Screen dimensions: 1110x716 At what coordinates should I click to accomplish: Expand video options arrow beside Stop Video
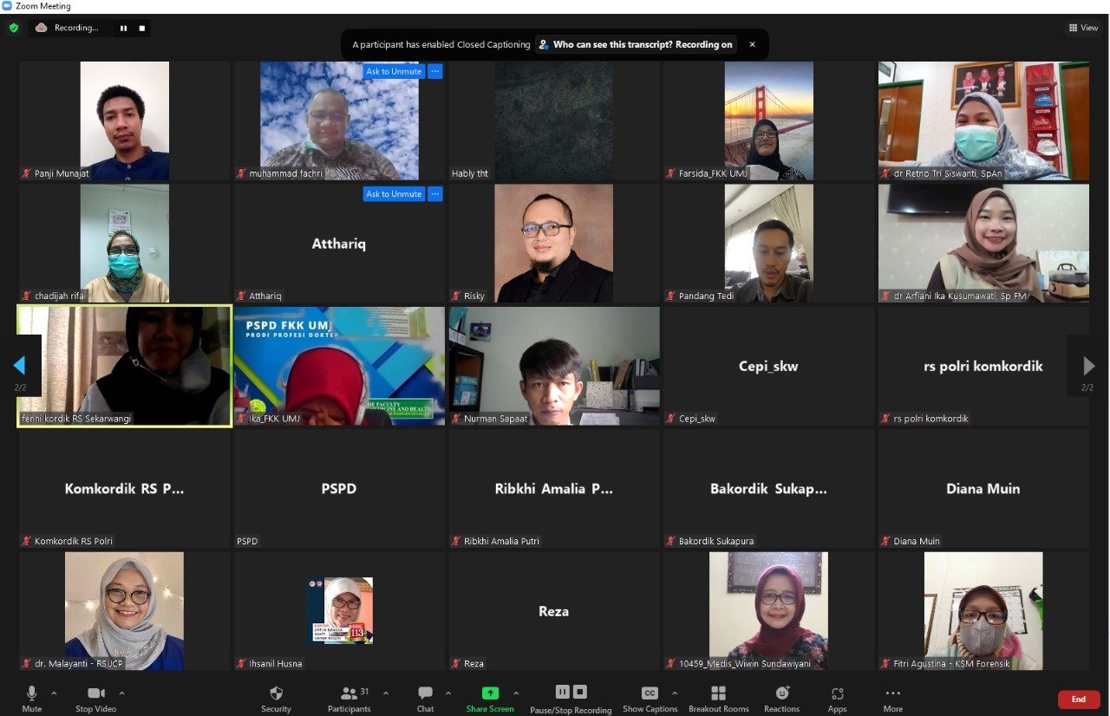[x=121, y=693]
